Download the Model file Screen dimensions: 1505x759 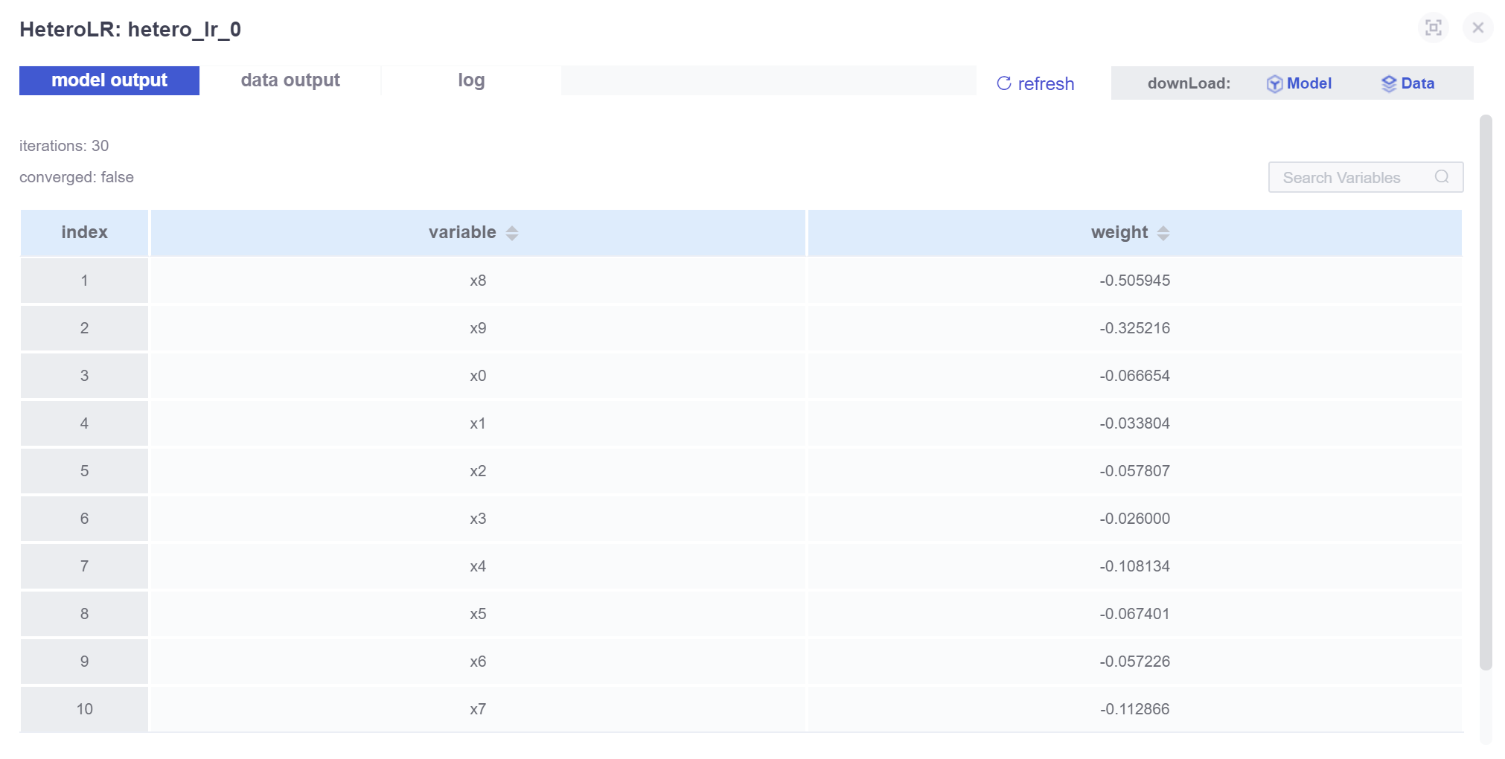pos(1309,83)
